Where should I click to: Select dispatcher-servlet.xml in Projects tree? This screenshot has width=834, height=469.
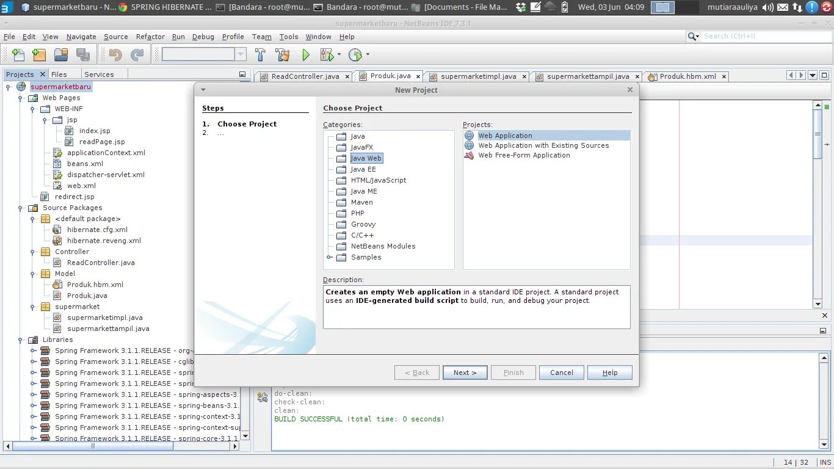click(x=106, y=175)
